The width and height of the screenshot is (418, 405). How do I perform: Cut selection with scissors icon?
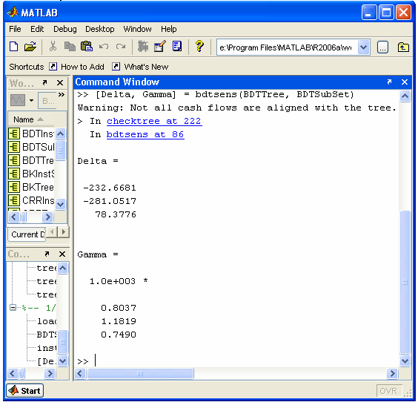click(53, 47)
